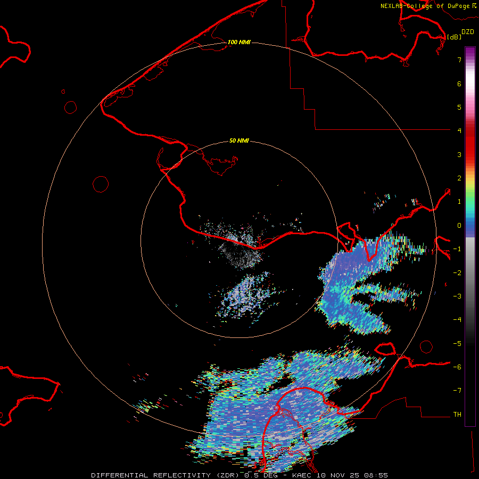
Task: Click the ZDR color scale bar
Action: pyautogui.click(x=470, y=236)
